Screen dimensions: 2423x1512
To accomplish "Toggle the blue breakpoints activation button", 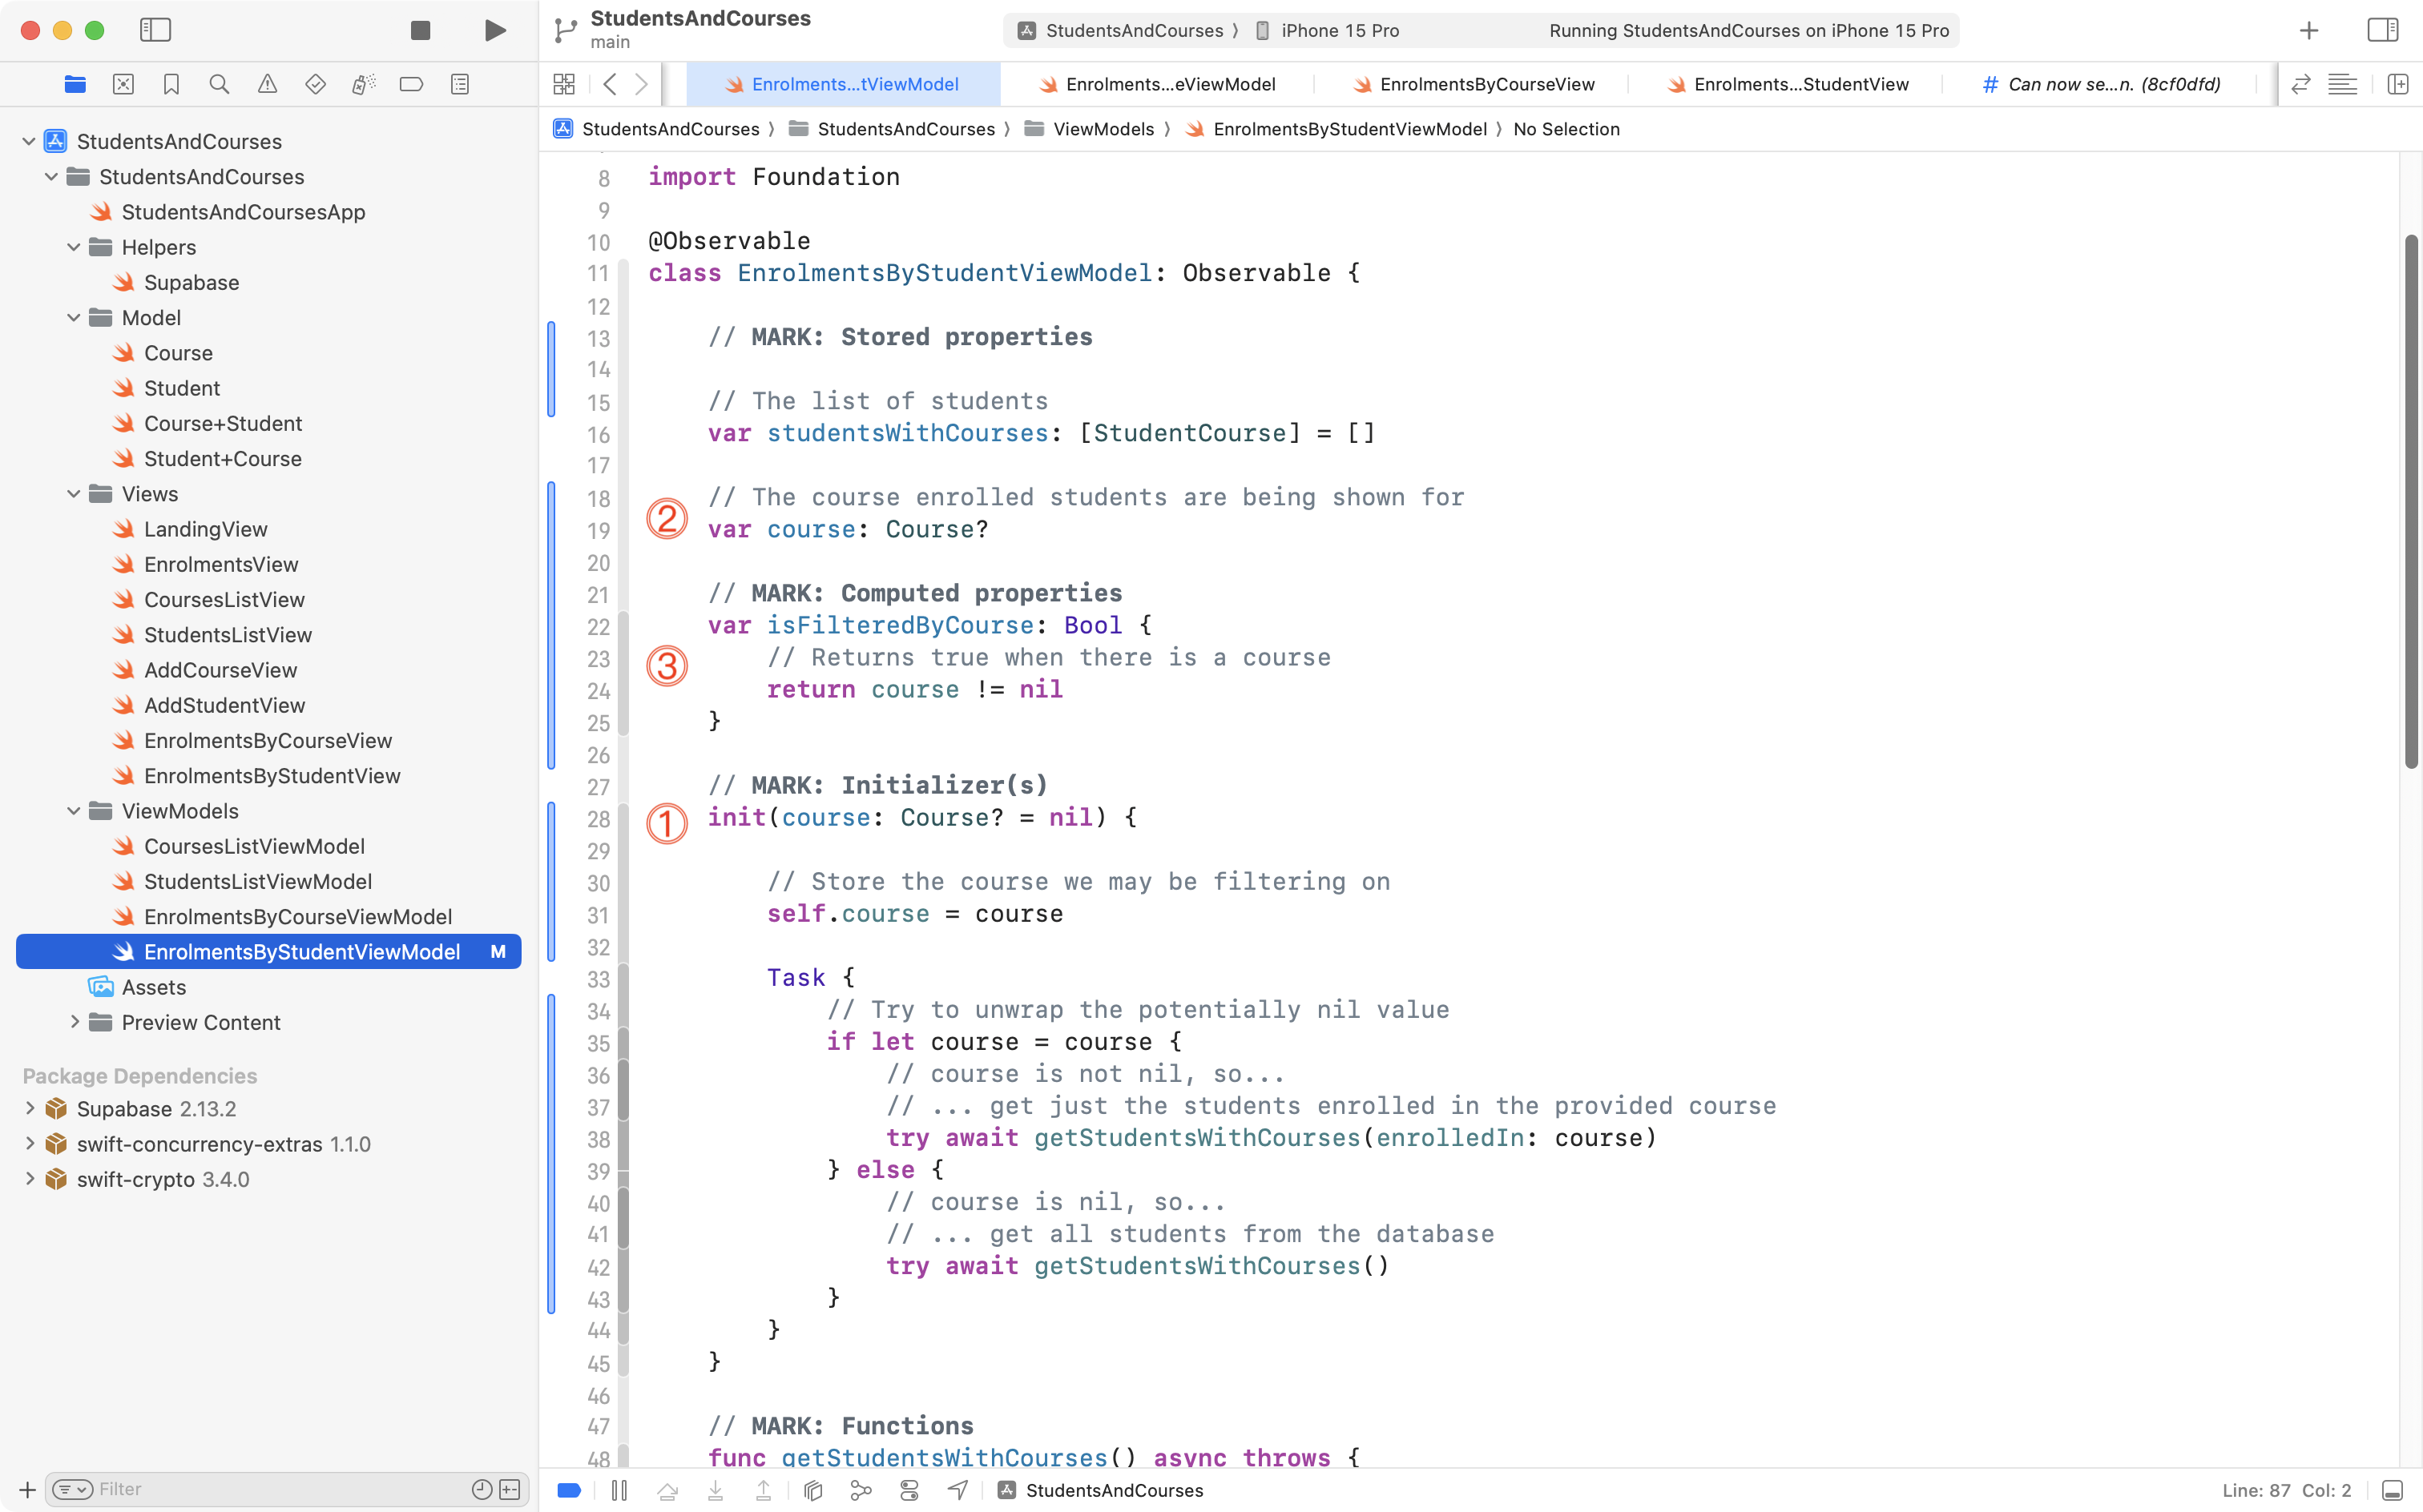I will [568, 1489].
